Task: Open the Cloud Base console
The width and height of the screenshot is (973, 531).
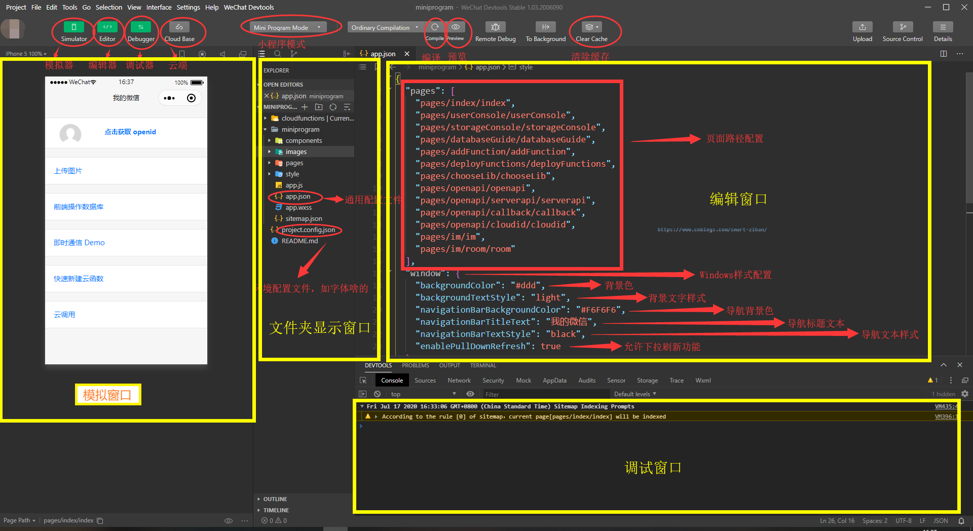Action: (179, 27)
